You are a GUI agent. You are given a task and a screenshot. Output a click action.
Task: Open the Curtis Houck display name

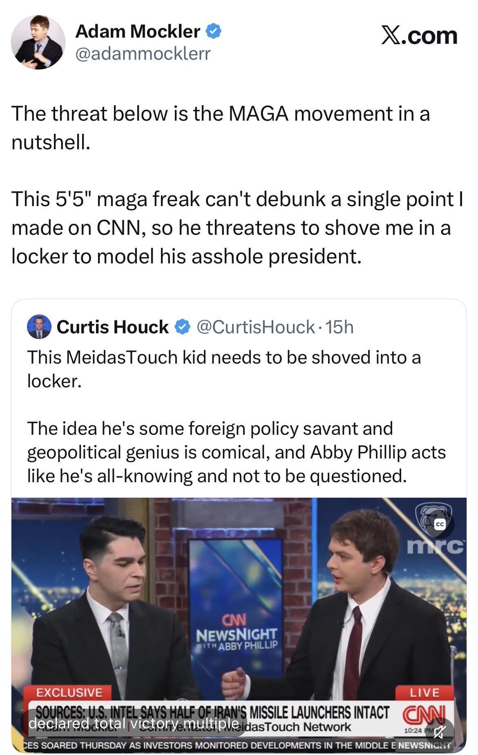click(112, 327)
